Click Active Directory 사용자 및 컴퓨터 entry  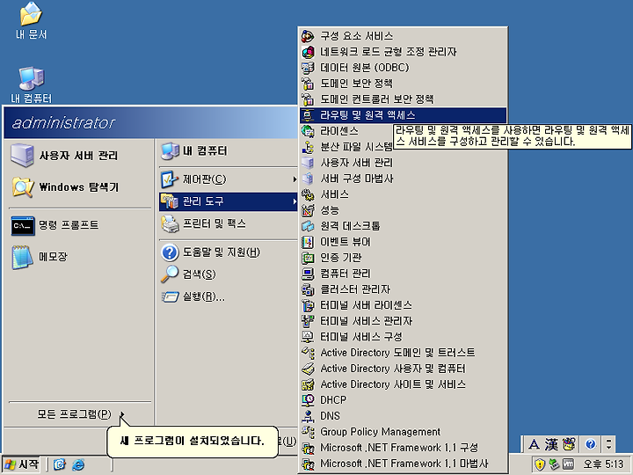(403, 369)
